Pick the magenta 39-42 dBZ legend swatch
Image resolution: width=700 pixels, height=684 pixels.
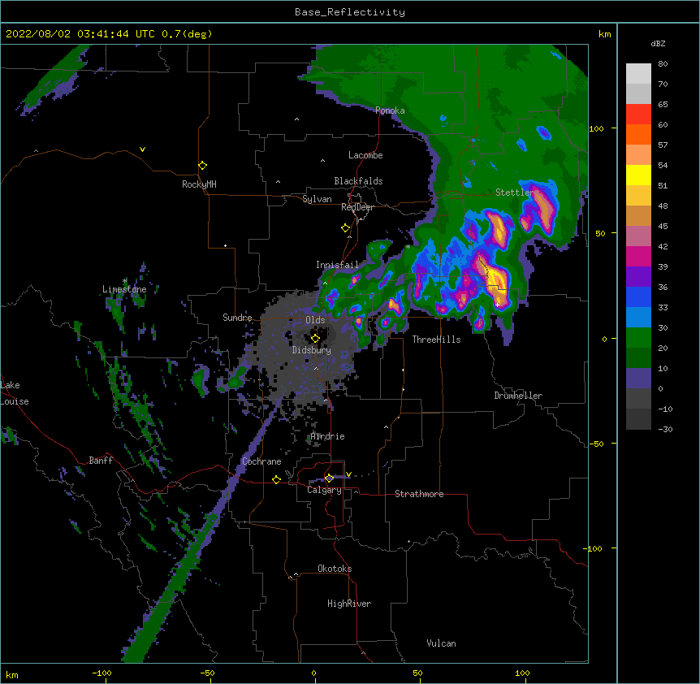[638, 256]
